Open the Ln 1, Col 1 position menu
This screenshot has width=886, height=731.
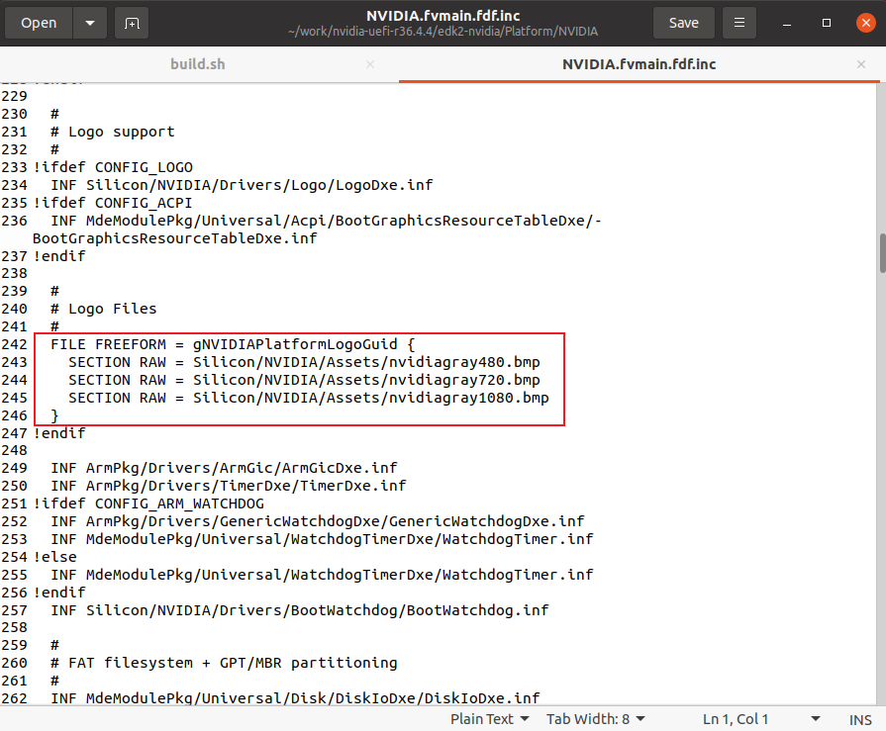click(760, 719)
